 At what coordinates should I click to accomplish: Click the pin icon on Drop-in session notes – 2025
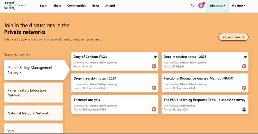coord(245,57)
